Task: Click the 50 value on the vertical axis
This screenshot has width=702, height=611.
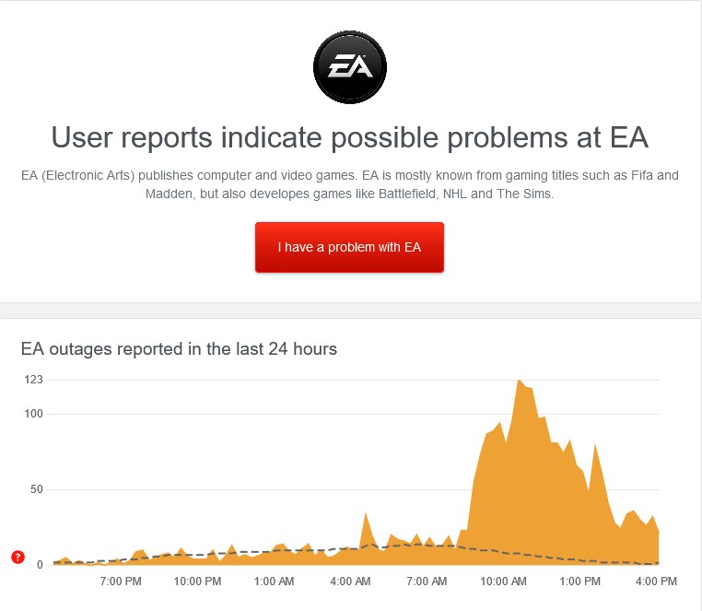Action: tap(37, 489)
